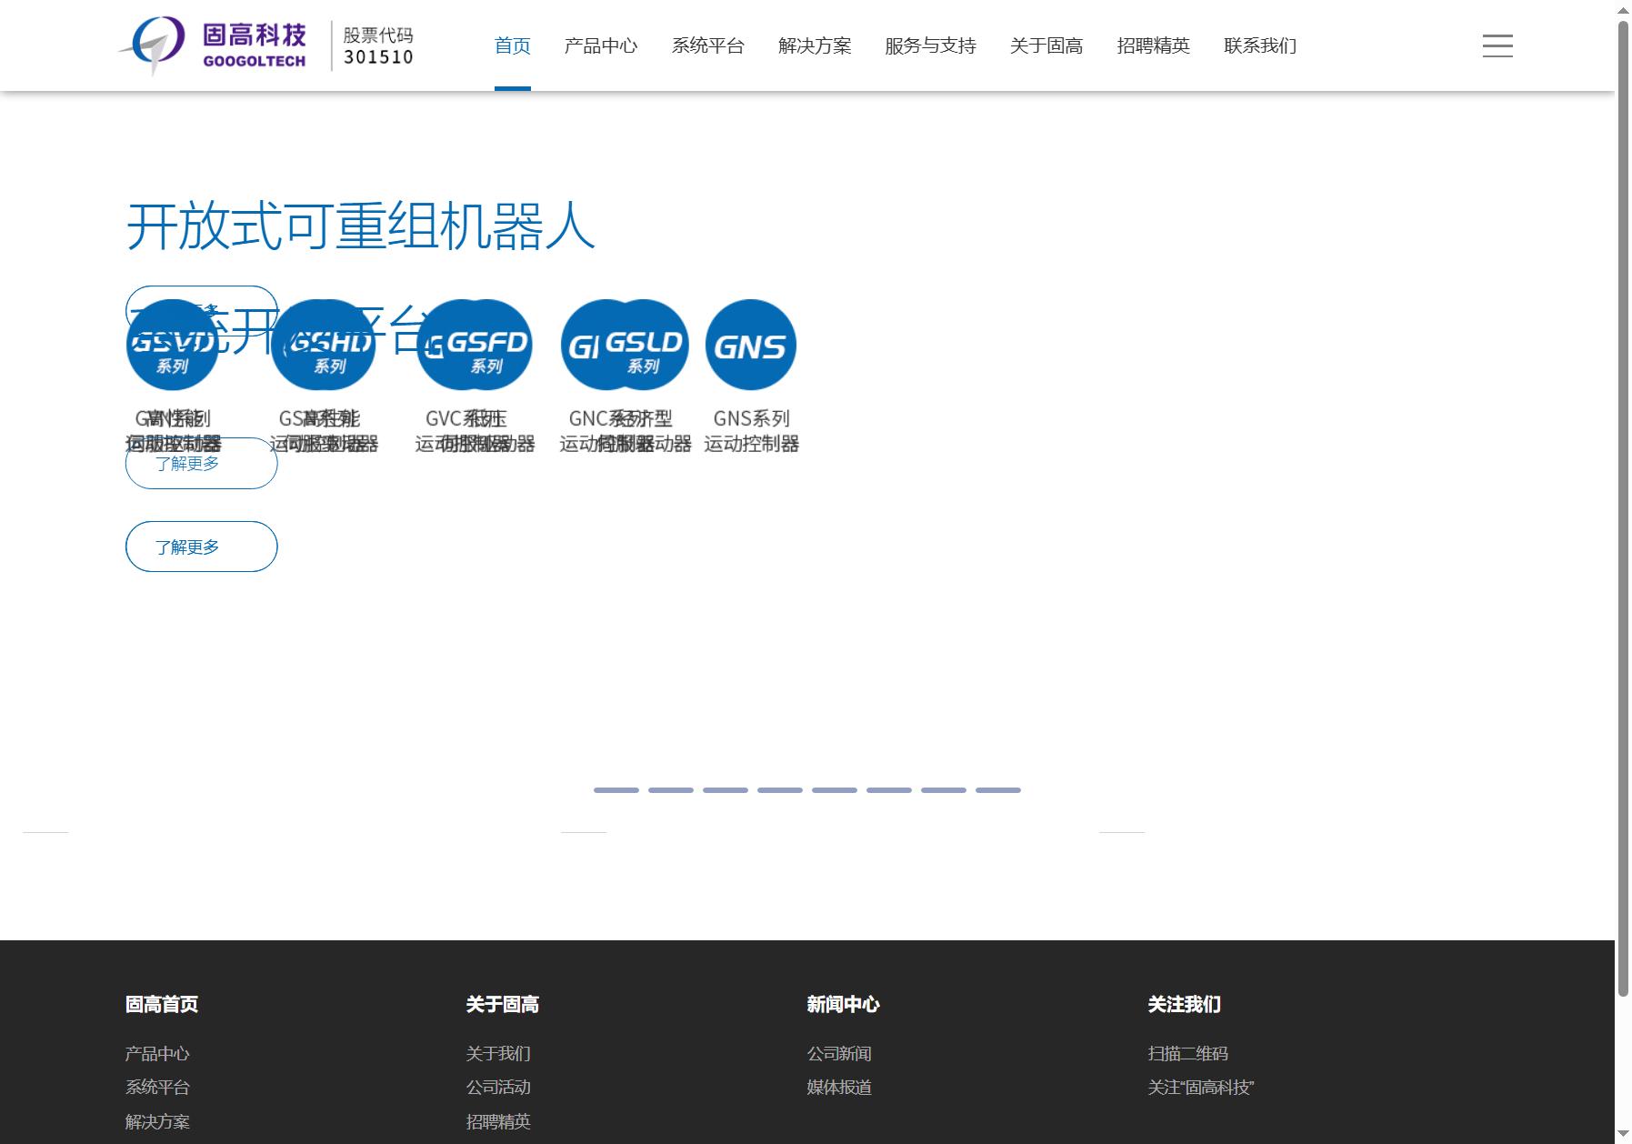Open the footer 系统平台 link
This screenshot has height=1144, width=1632.
[157, 1087]
